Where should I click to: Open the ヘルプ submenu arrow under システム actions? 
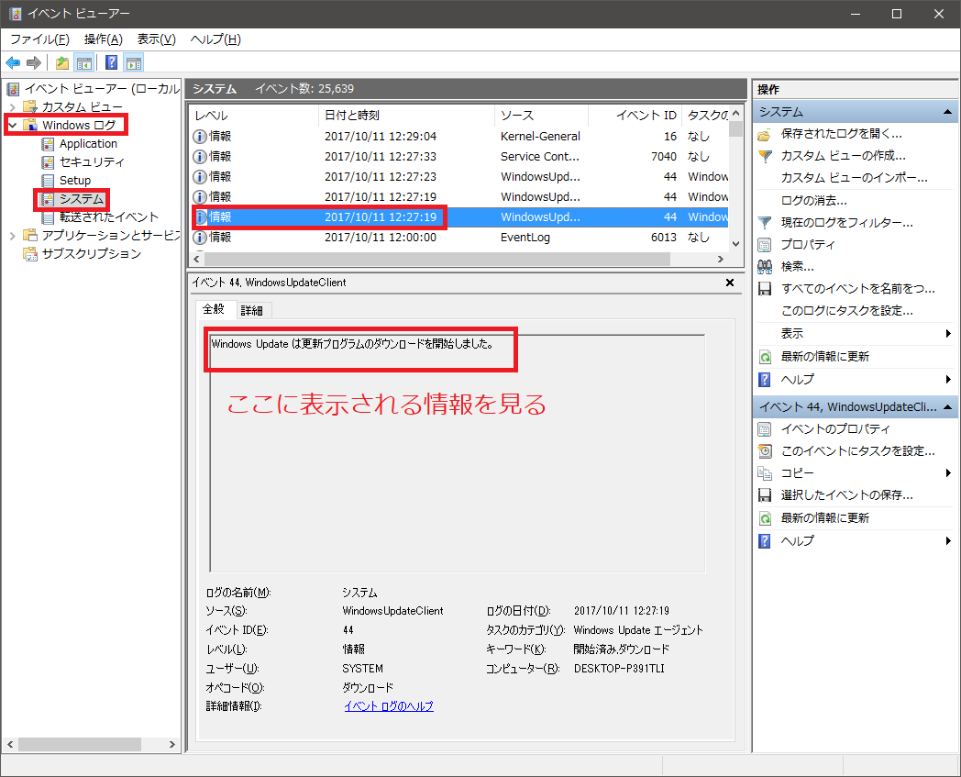click(x=948, y=380)
